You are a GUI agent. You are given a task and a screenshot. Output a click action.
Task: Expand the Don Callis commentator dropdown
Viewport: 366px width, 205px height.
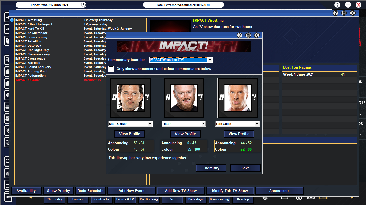257,124
